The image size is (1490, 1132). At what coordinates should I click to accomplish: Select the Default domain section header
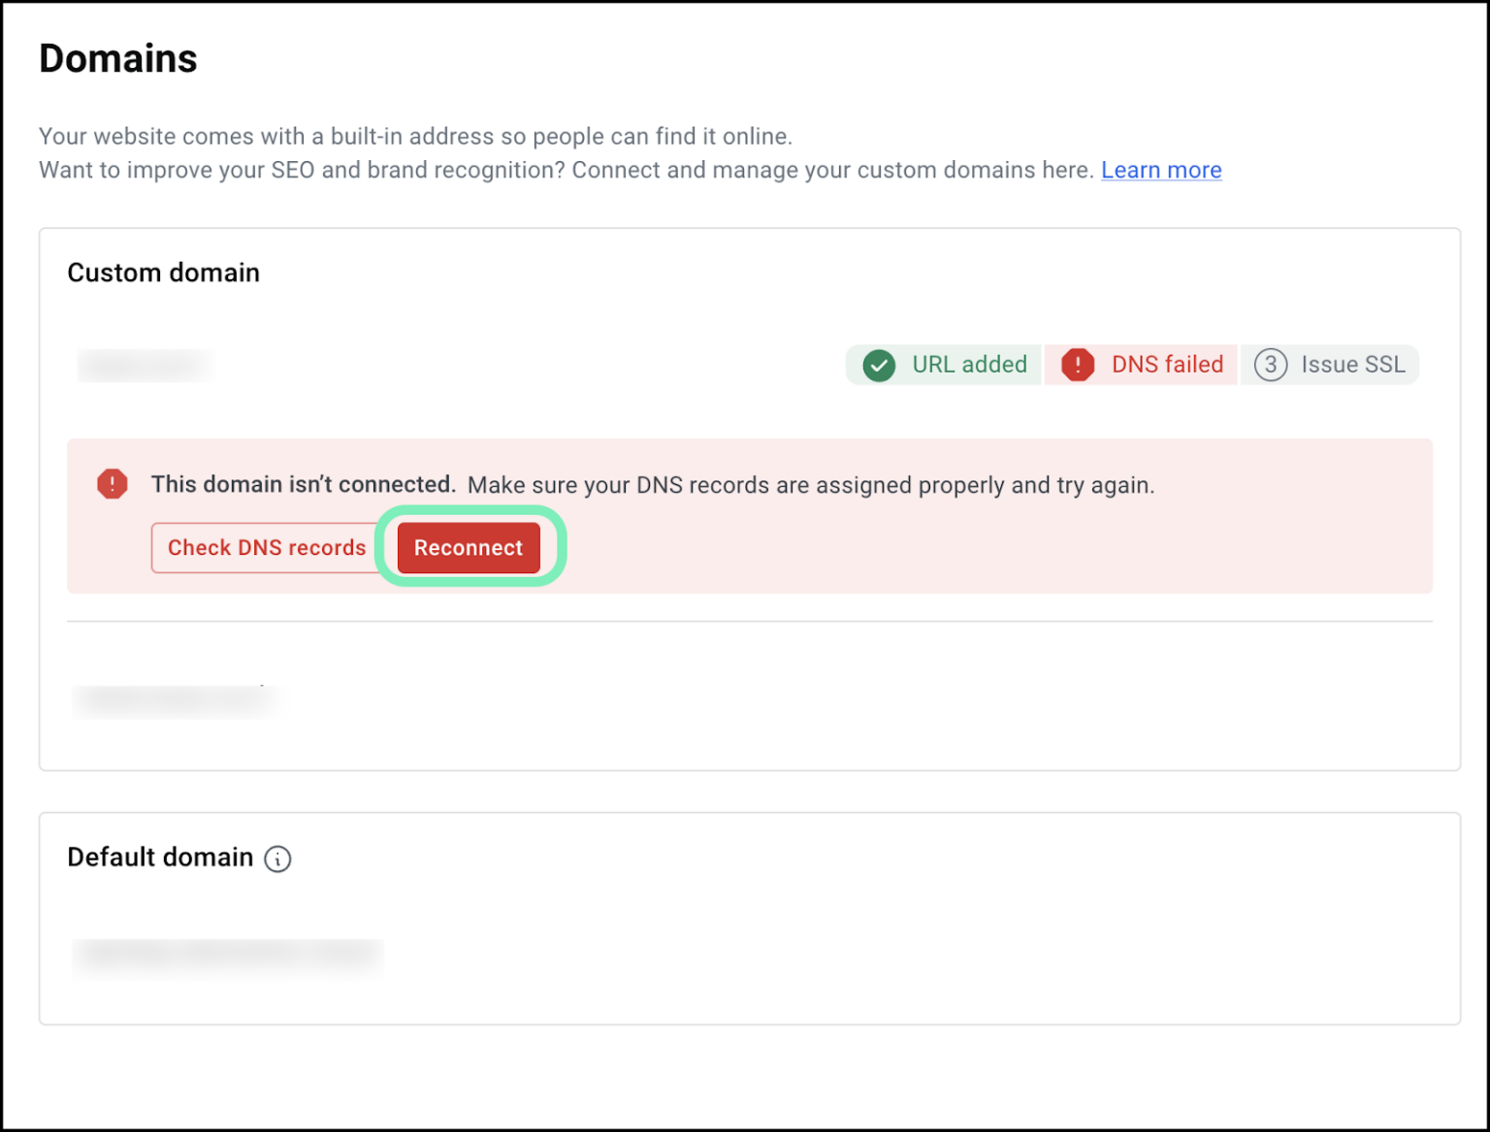159,857
